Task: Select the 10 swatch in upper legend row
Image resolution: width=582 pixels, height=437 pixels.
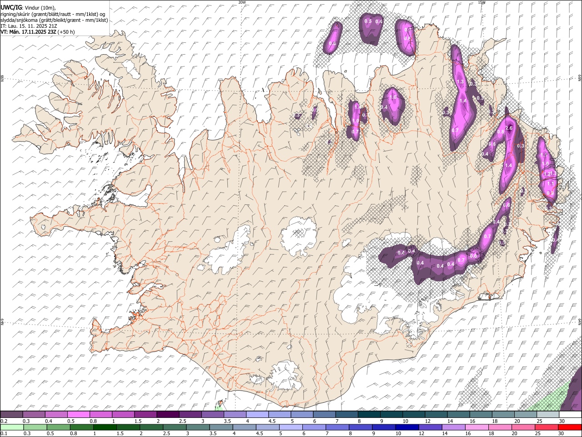Action: [413, 414]
